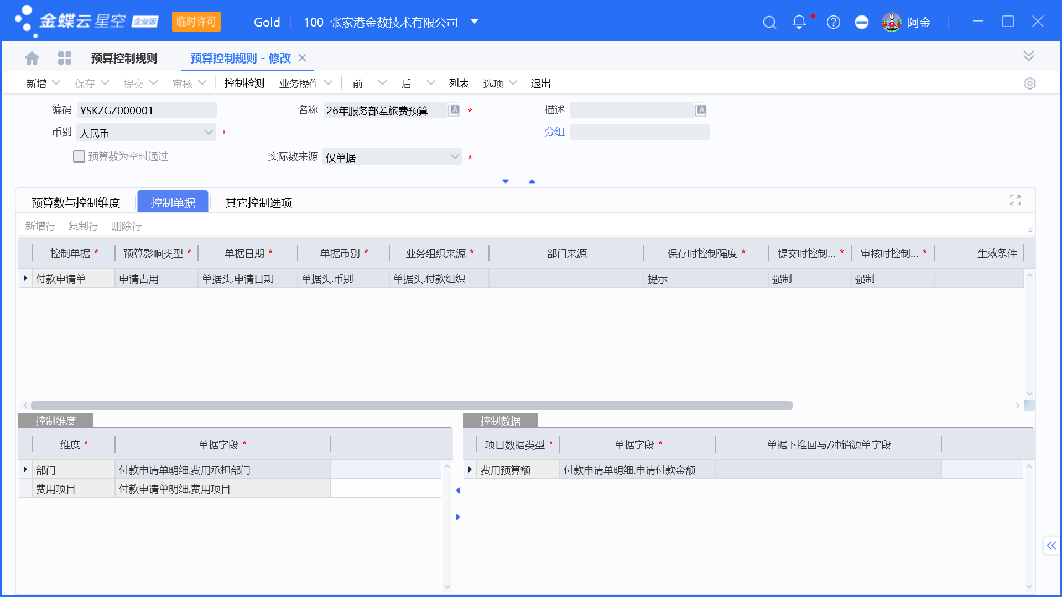Switch to 预算控制规则 list tab
The width and height of the screenshot is (1062, 597).
(124, 58)
